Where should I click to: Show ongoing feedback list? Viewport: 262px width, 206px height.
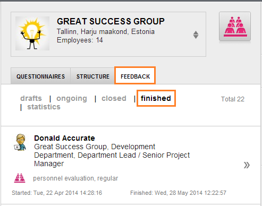[x=72, y=98]
